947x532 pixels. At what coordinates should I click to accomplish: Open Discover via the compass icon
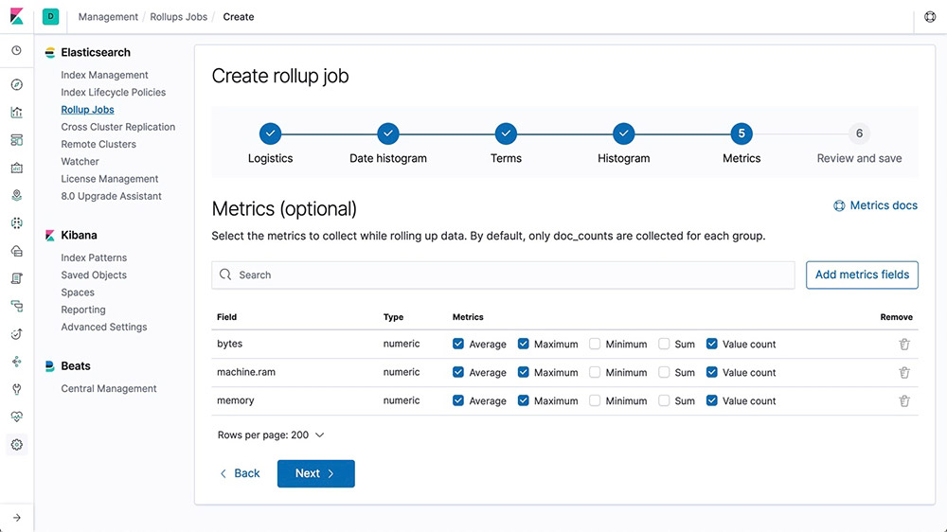(16, 85)
